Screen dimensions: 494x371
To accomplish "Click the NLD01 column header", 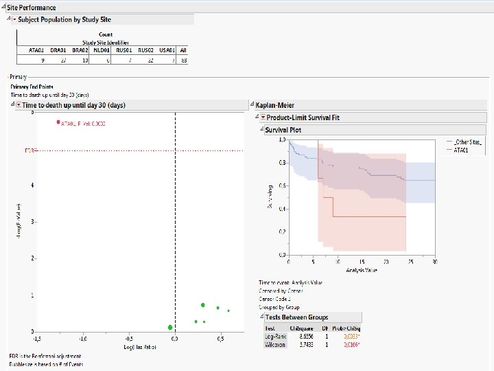I will (x=102, y=50).
